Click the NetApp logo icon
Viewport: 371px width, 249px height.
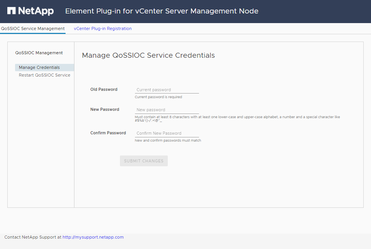12,11
